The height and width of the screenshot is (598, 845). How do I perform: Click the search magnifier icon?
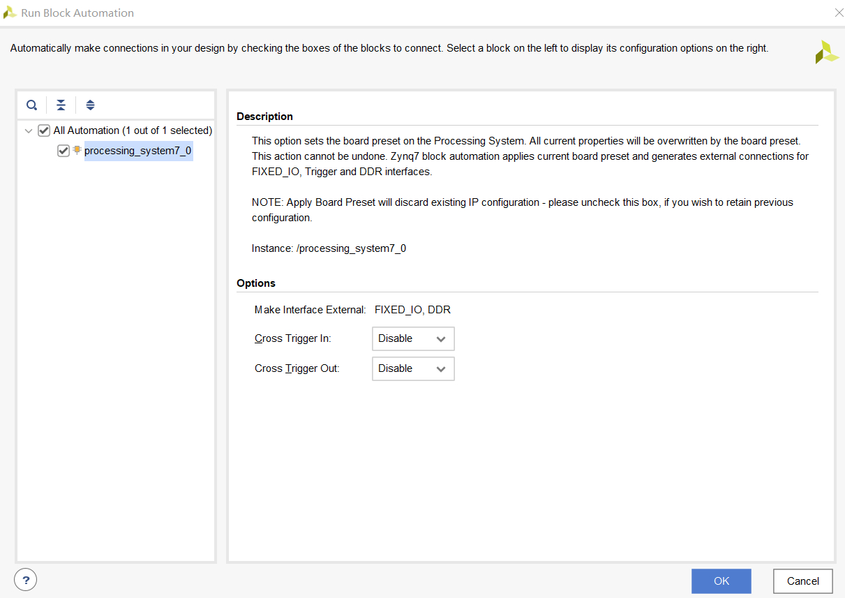[32, 105]
